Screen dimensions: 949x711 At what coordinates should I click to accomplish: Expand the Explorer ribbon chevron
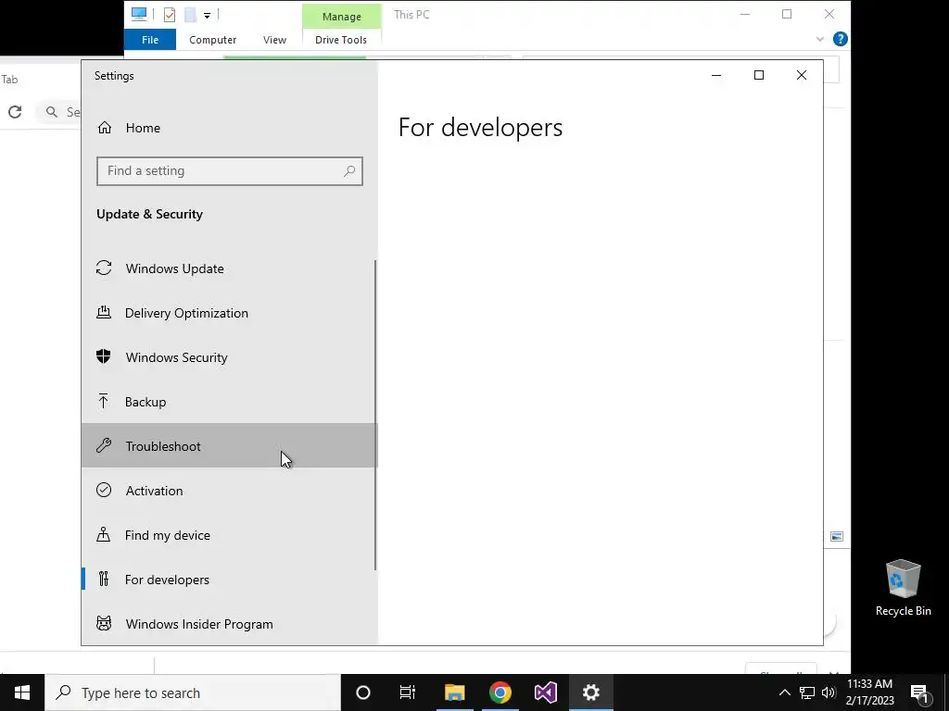(820, 39)
